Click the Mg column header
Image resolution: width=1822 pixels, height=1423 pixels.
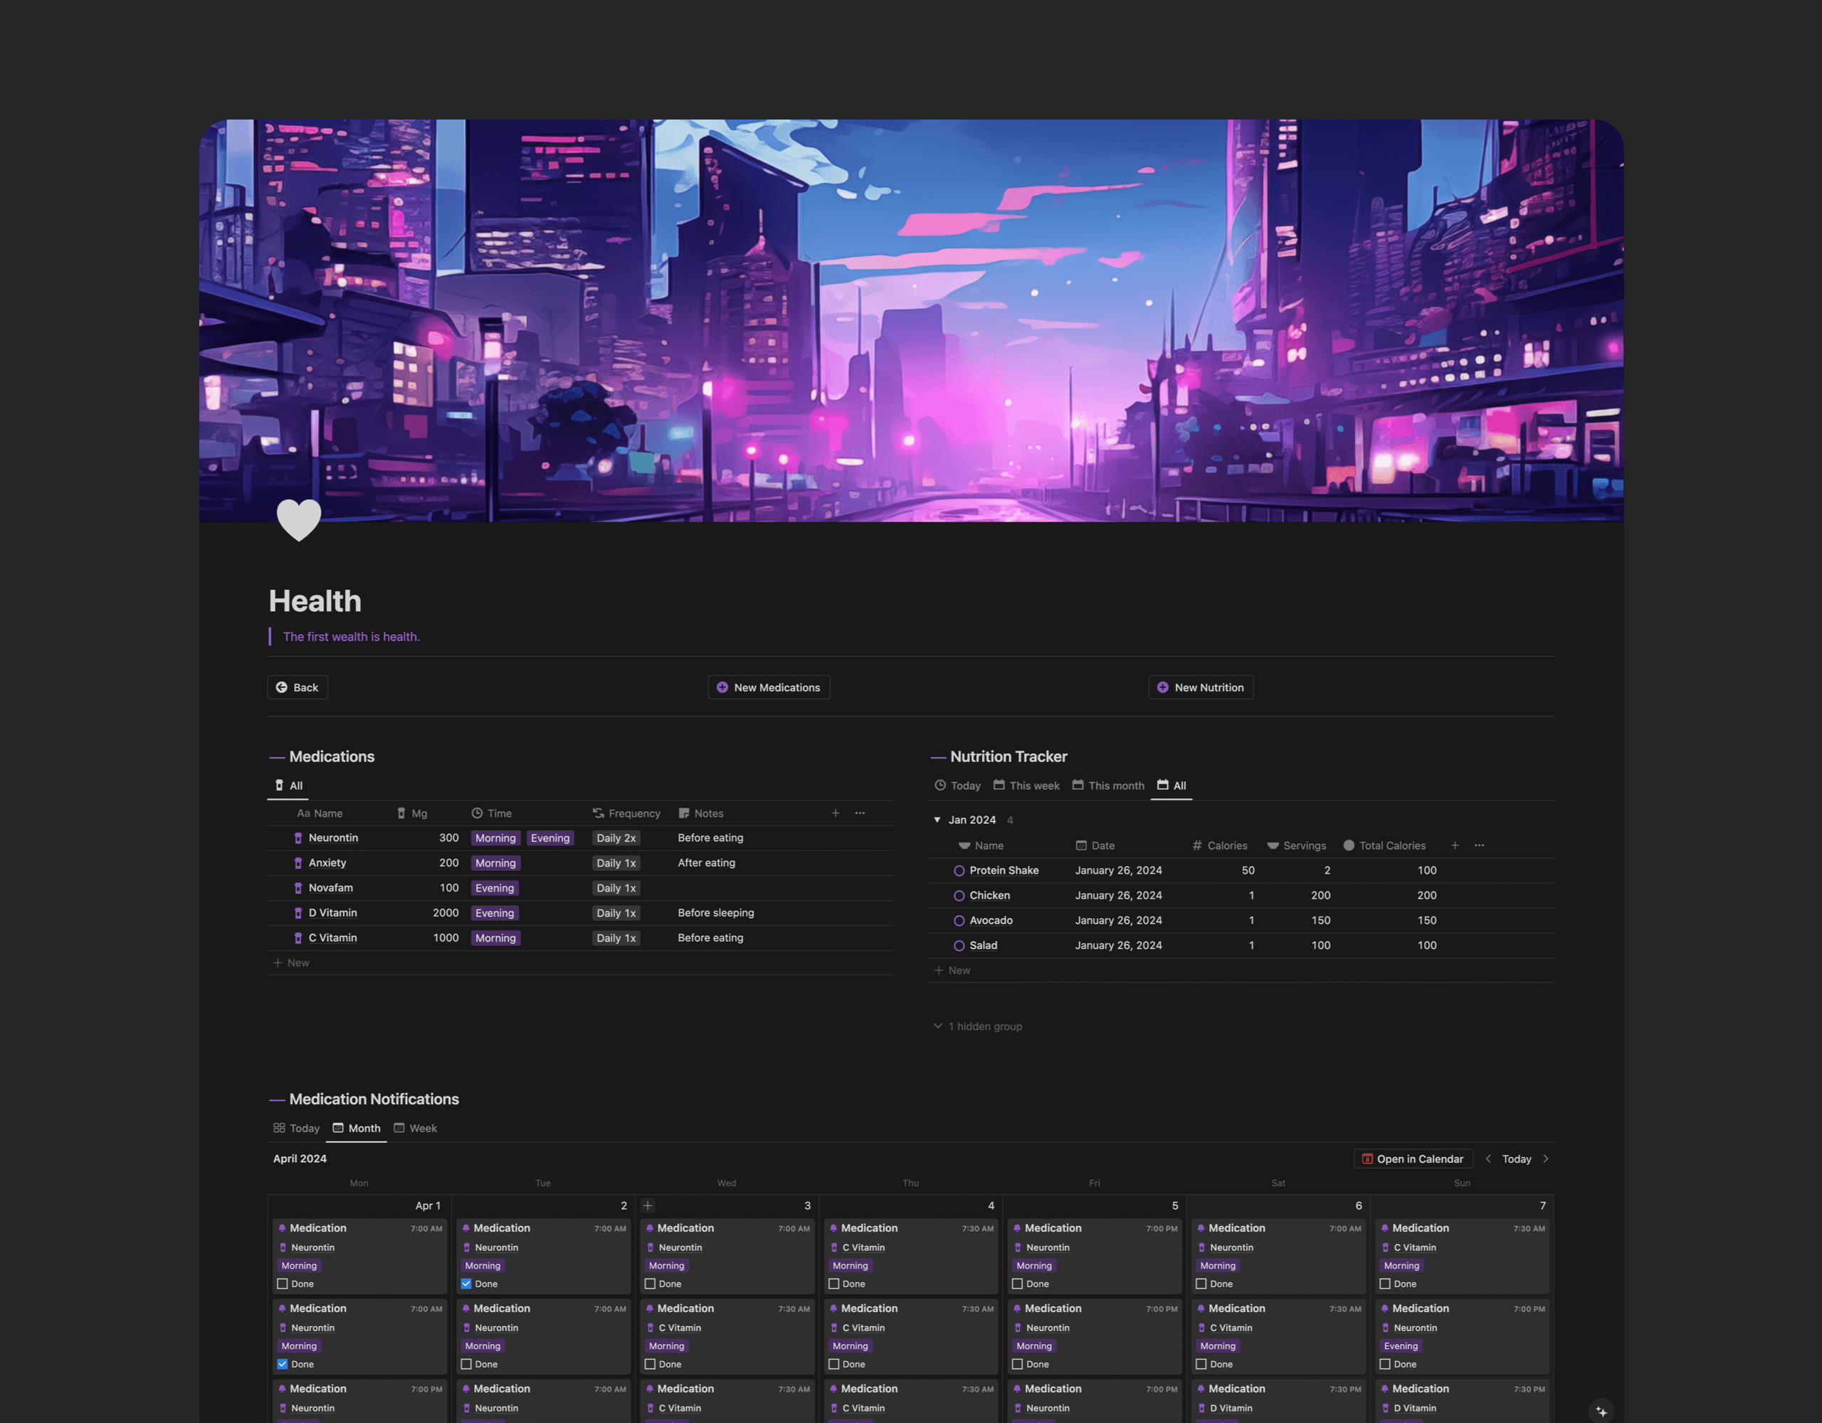(x=411, y=813)
